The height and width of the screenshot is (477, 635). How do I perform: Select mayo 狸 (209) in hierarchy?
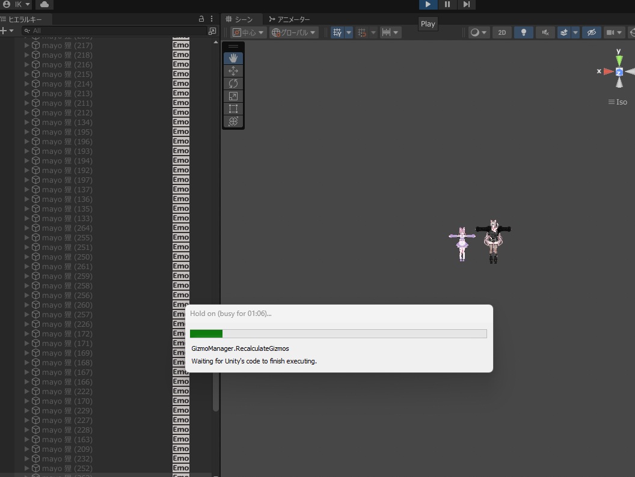pos(67,449)
